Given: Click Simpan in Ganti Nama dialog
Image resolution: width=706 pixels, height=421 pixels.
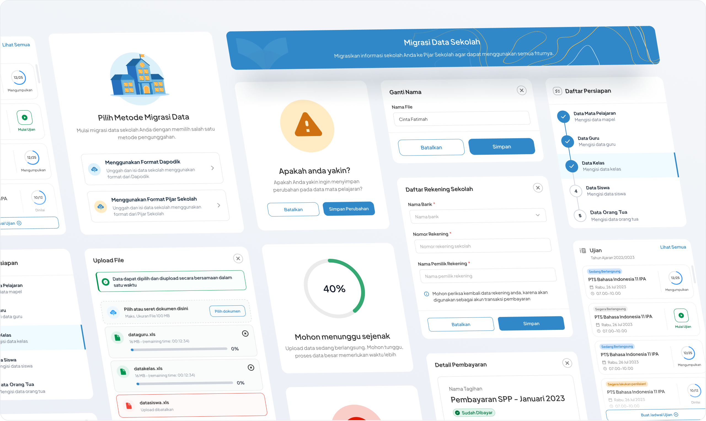Looking at the screenshot, I should (501, 146).
